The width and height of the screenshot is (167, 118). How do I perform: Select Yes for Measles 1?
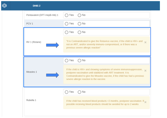coord(67,61)
